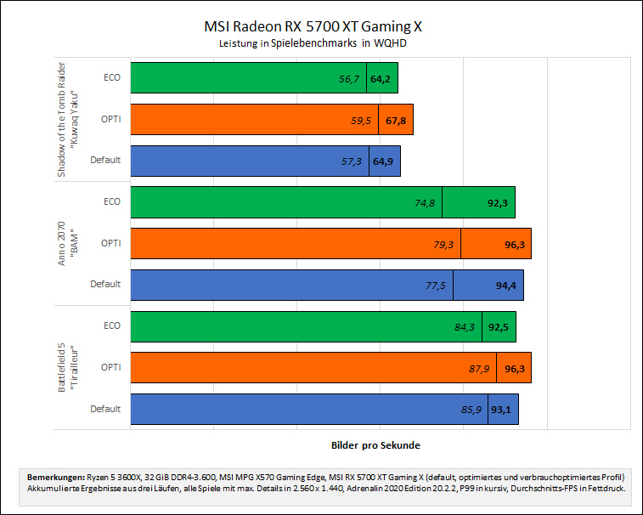Click the value 87,9 on the Battlefield 5 OPTI bar
643x515 pixels.
point(479,369)
